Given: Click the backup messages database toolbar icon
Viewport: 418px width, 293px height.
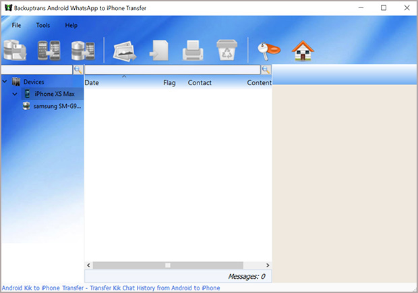Looking at the screenshot, I should tap(16, 50).
